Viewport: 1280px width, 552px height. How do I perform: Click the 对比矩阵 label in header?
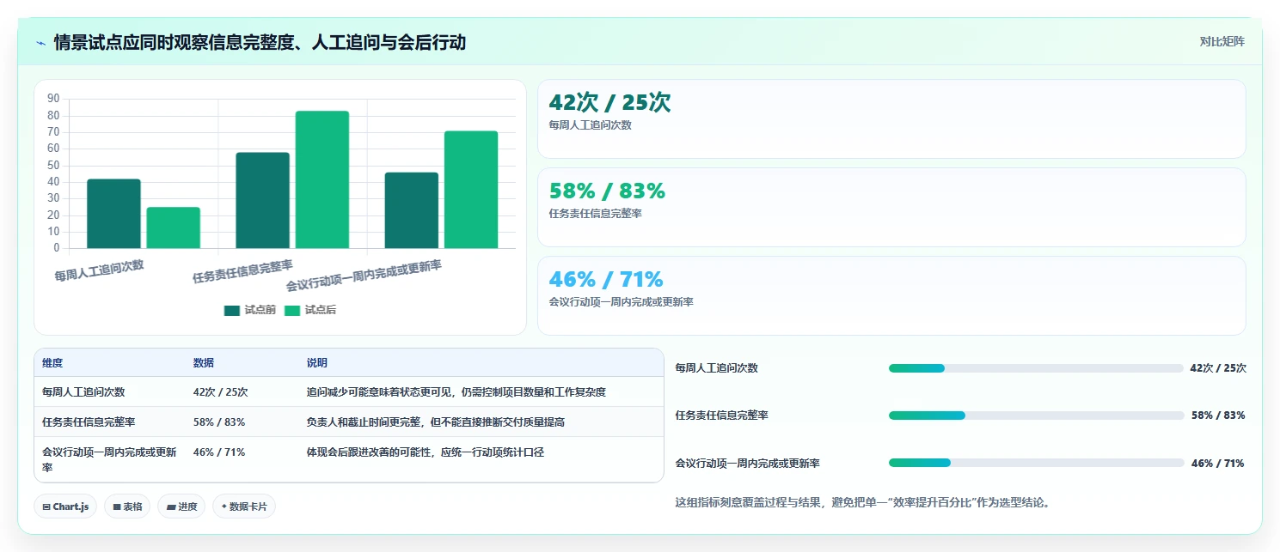click(1222, 41)
